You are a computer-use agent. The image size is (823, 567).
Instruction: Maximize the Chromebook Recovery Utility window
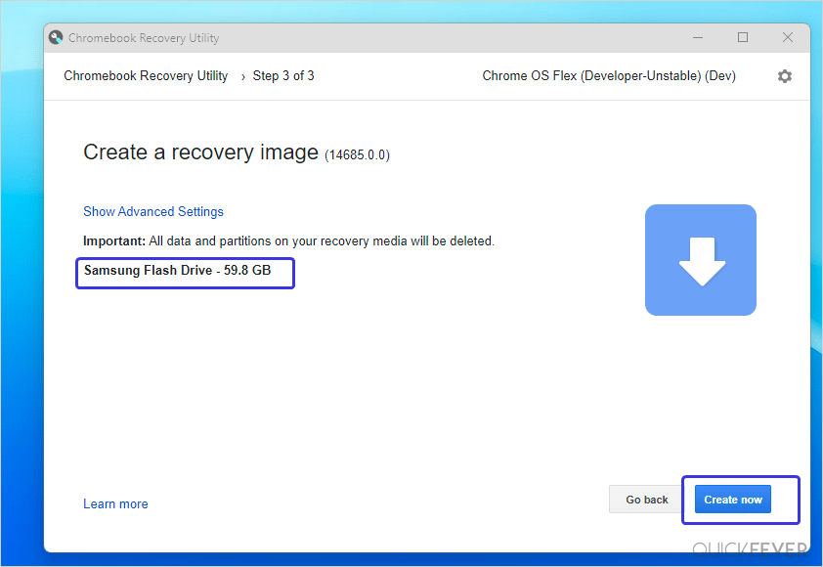pyautogui.click(x=743, y=37)
